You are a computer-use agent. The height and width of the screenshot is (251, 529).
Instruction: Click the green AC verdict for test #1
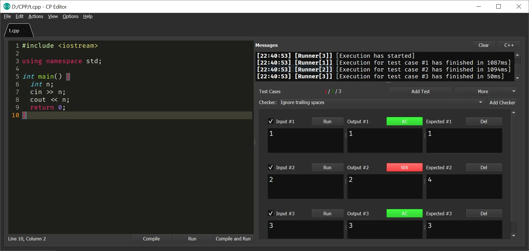coord(404,121)
